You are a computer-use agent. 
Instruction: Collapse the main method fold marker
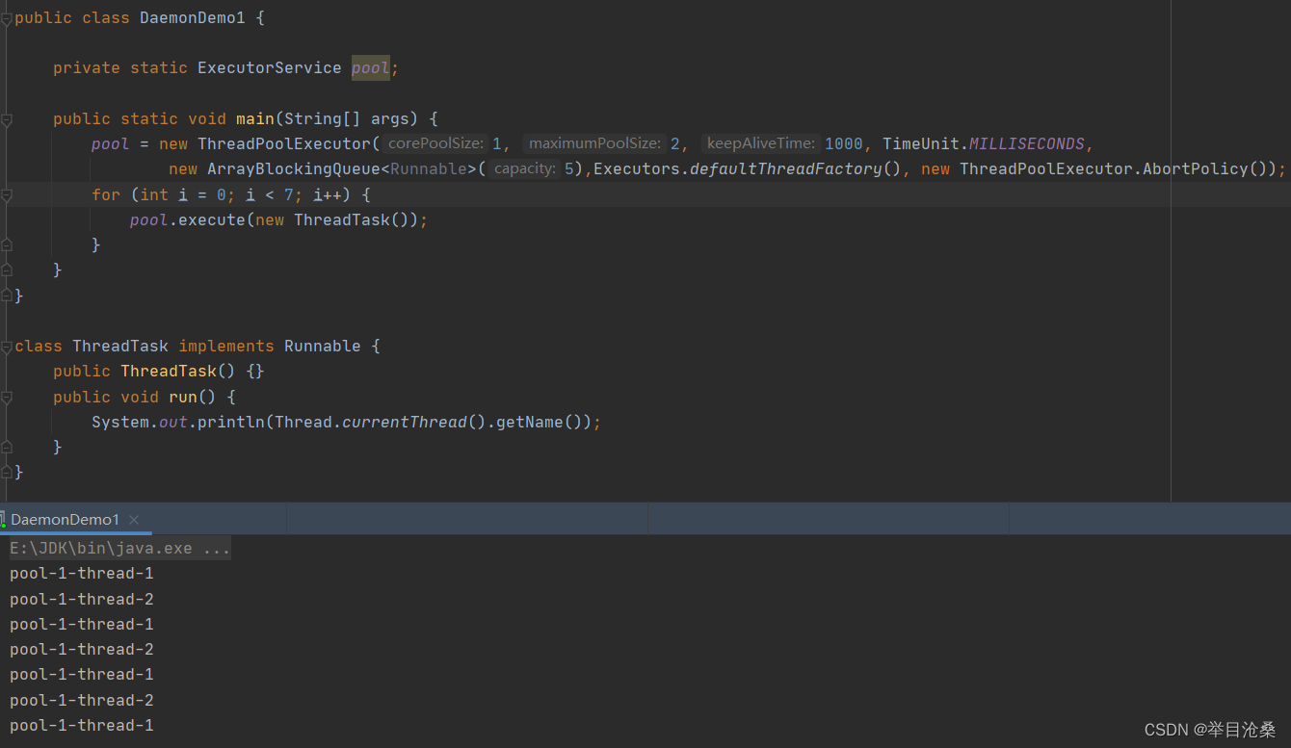[x=6, y=119]
